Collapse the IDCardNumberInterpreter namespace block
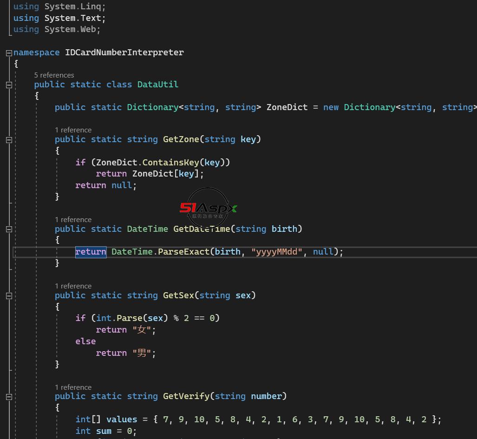 click(x=9, y=53)
